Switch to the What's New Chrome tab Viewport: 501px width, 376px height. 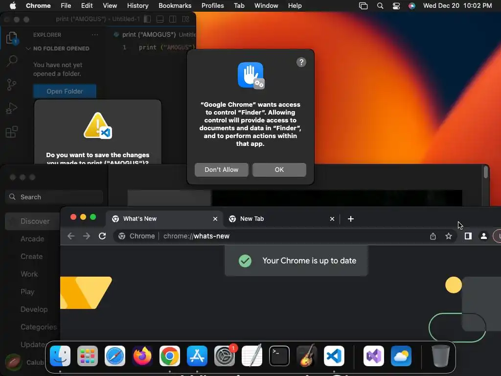164,219
